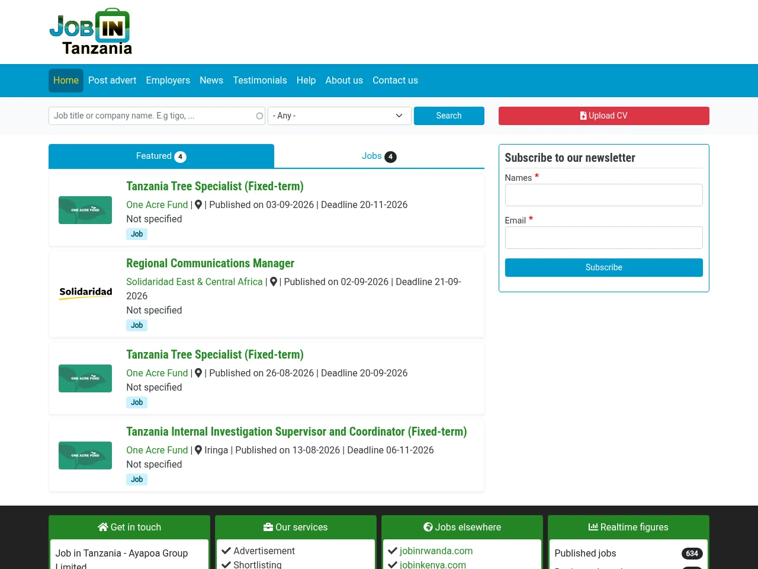Click file icon in Upload CV button
This screenshot has width=758, height=569.
pos(583,116)
